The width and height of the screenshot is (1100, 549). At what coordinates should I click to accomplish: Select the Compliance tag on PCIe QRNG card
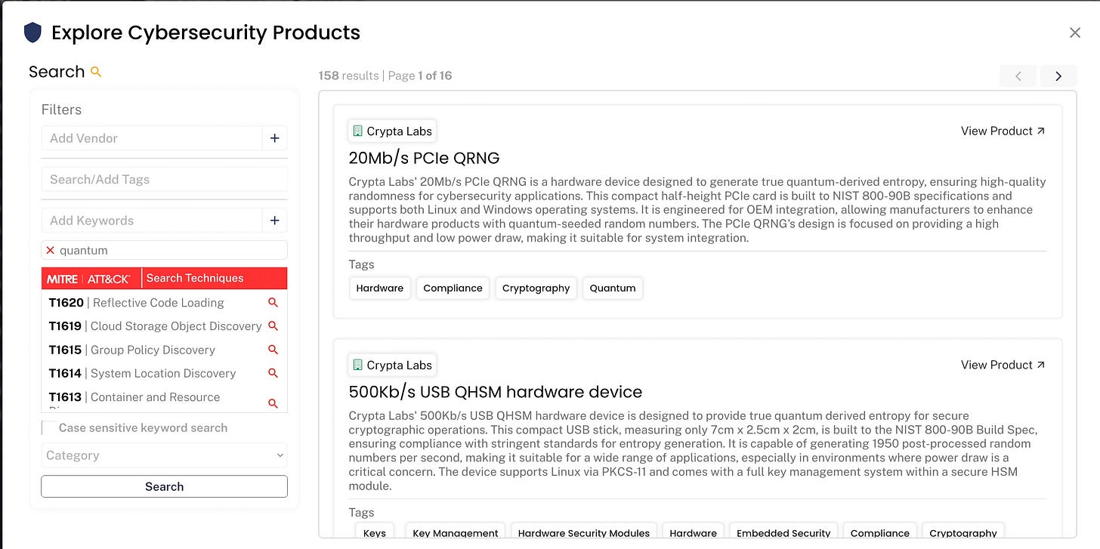(453, 288)
